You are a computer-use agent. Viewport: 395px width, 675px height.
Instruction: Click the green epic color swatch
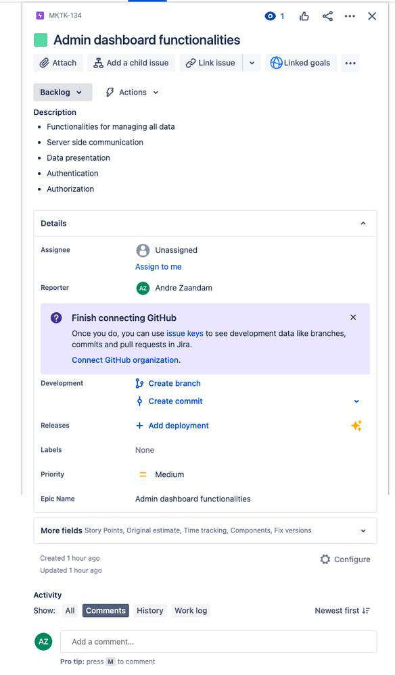(41, 40)
